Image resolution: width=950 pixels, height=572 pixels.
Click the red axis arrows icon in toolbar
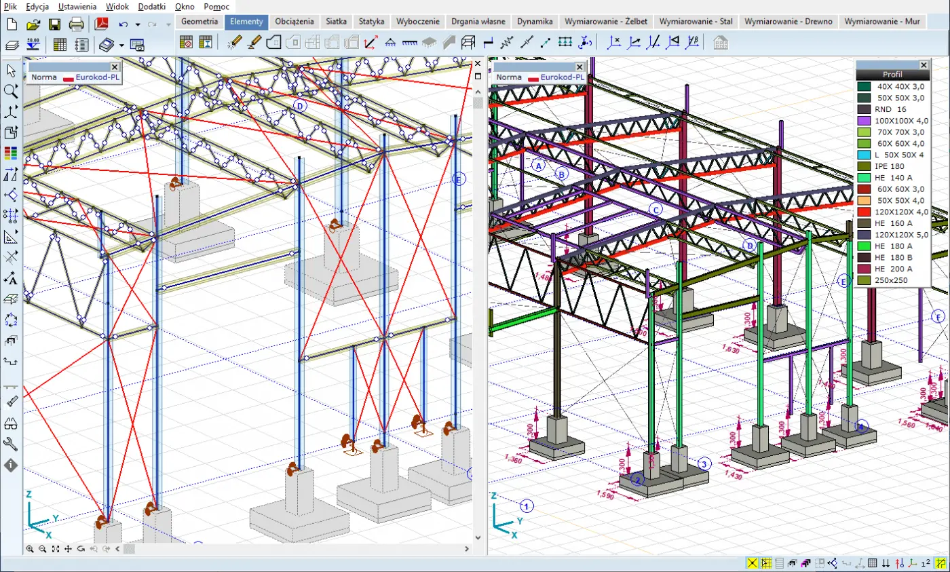click(x=370, y=43)
